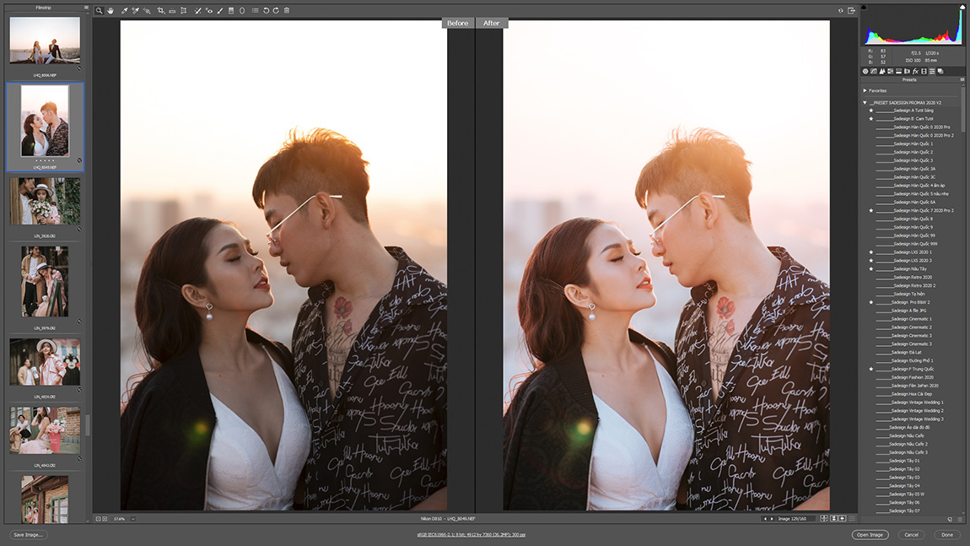The image size is (970, 546).
Task: Toggle full screen mode icon
Action: [x=851, y=11]
